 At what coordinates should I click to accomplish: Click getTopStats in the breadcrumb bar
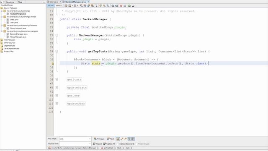[x=108, y=148]
